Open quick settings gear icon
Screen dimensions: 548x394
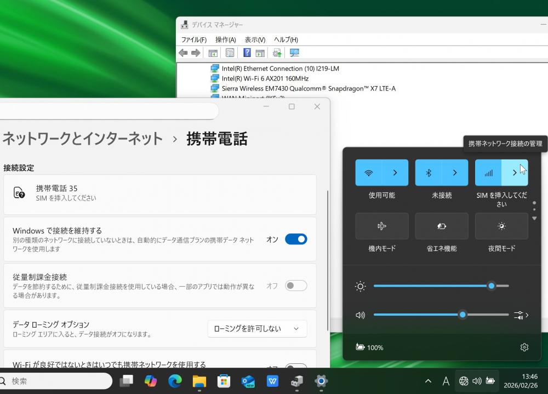click(x=524, y=347)
